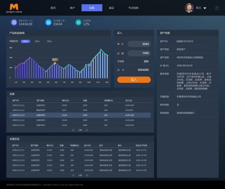The image size is (225, 189).
Task: Expand the user dropdown arrow next to 张三
Action: tap(205, 8)
